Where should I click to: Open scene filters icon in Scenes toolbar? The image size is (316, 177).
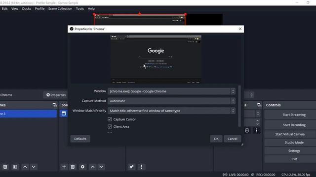click(15, 167)
